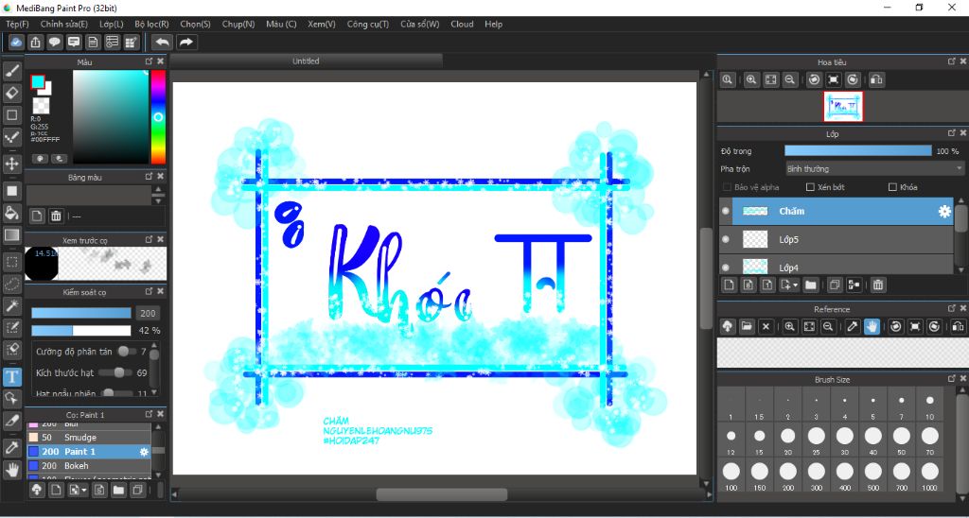Click the Undo arrow in top toolbar
969x518 pixels.
[x=163, y=42]
